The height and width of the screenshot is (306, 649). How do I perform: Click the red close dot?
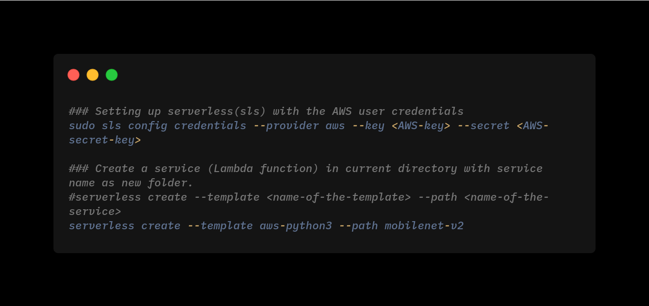[73, 75]
